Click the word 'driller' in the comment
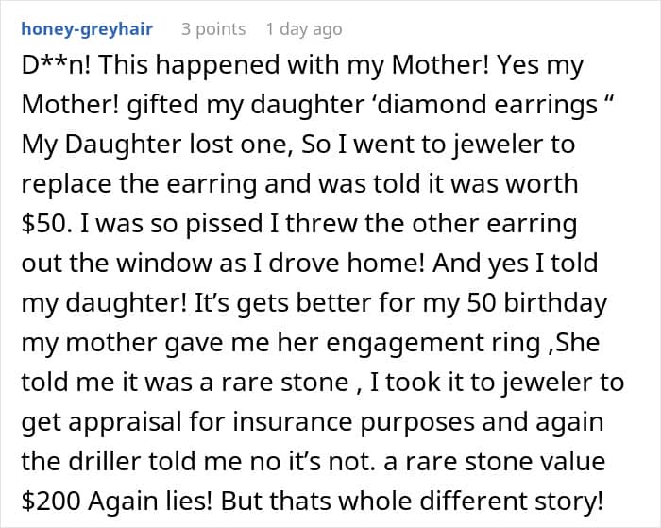Viewport: 661px width, 528px height. click(x=104, y=461)
